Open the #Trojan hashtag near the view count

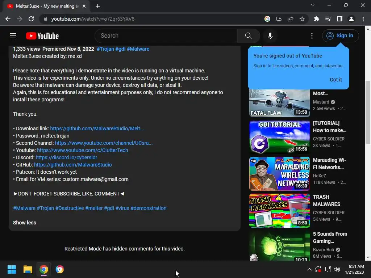pos(105,49)
